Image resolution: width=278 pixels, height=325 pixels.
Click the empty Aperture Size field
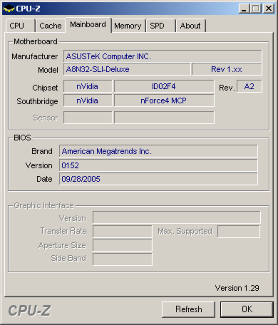122,245
